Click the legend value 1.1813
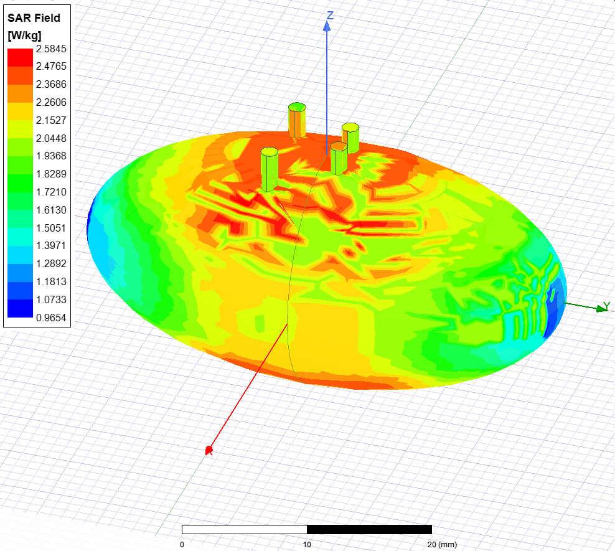615x551 pixels. coord(51,281)
